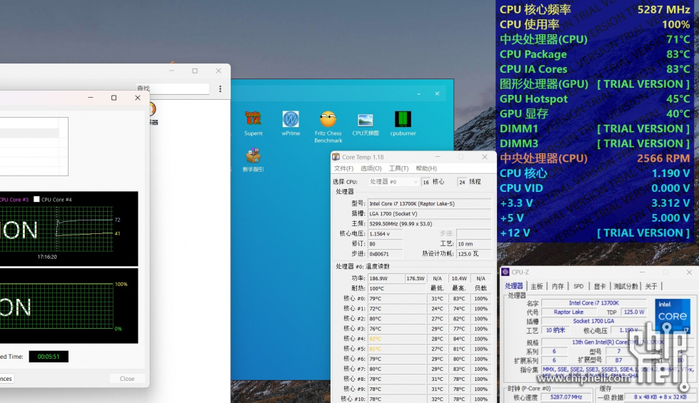Click the 型号 field showing Intel Core i7 13700K
699x403 pixels.
429,203
